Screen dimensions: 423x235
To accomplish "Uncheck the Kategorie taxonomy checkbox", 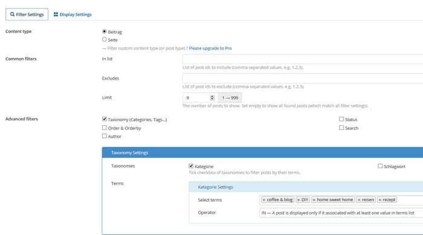I will (x=191, y=166).
